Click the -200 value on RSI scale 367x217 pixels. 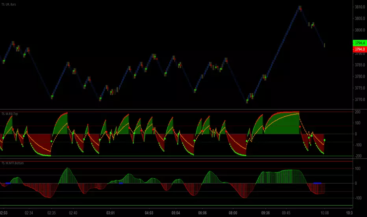358,156
